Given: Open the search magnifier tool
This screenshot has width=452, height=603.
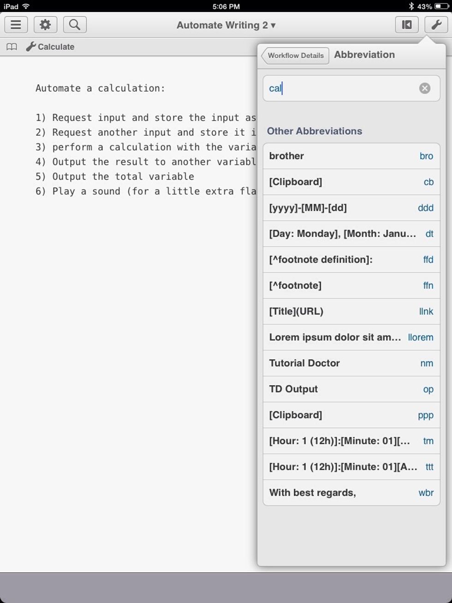Looking at the screenshot, I should coord(75,24).
